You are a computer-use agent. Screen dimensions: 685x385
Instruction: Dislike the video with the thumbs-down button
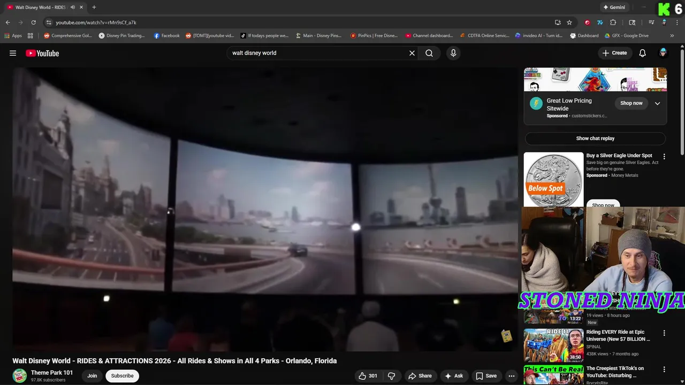(x=391, y=376)
